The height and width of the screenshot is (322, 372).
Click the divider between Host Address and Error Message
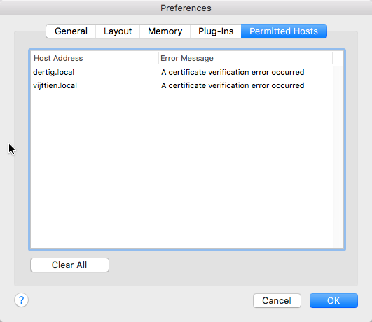(x=158, y=58)
